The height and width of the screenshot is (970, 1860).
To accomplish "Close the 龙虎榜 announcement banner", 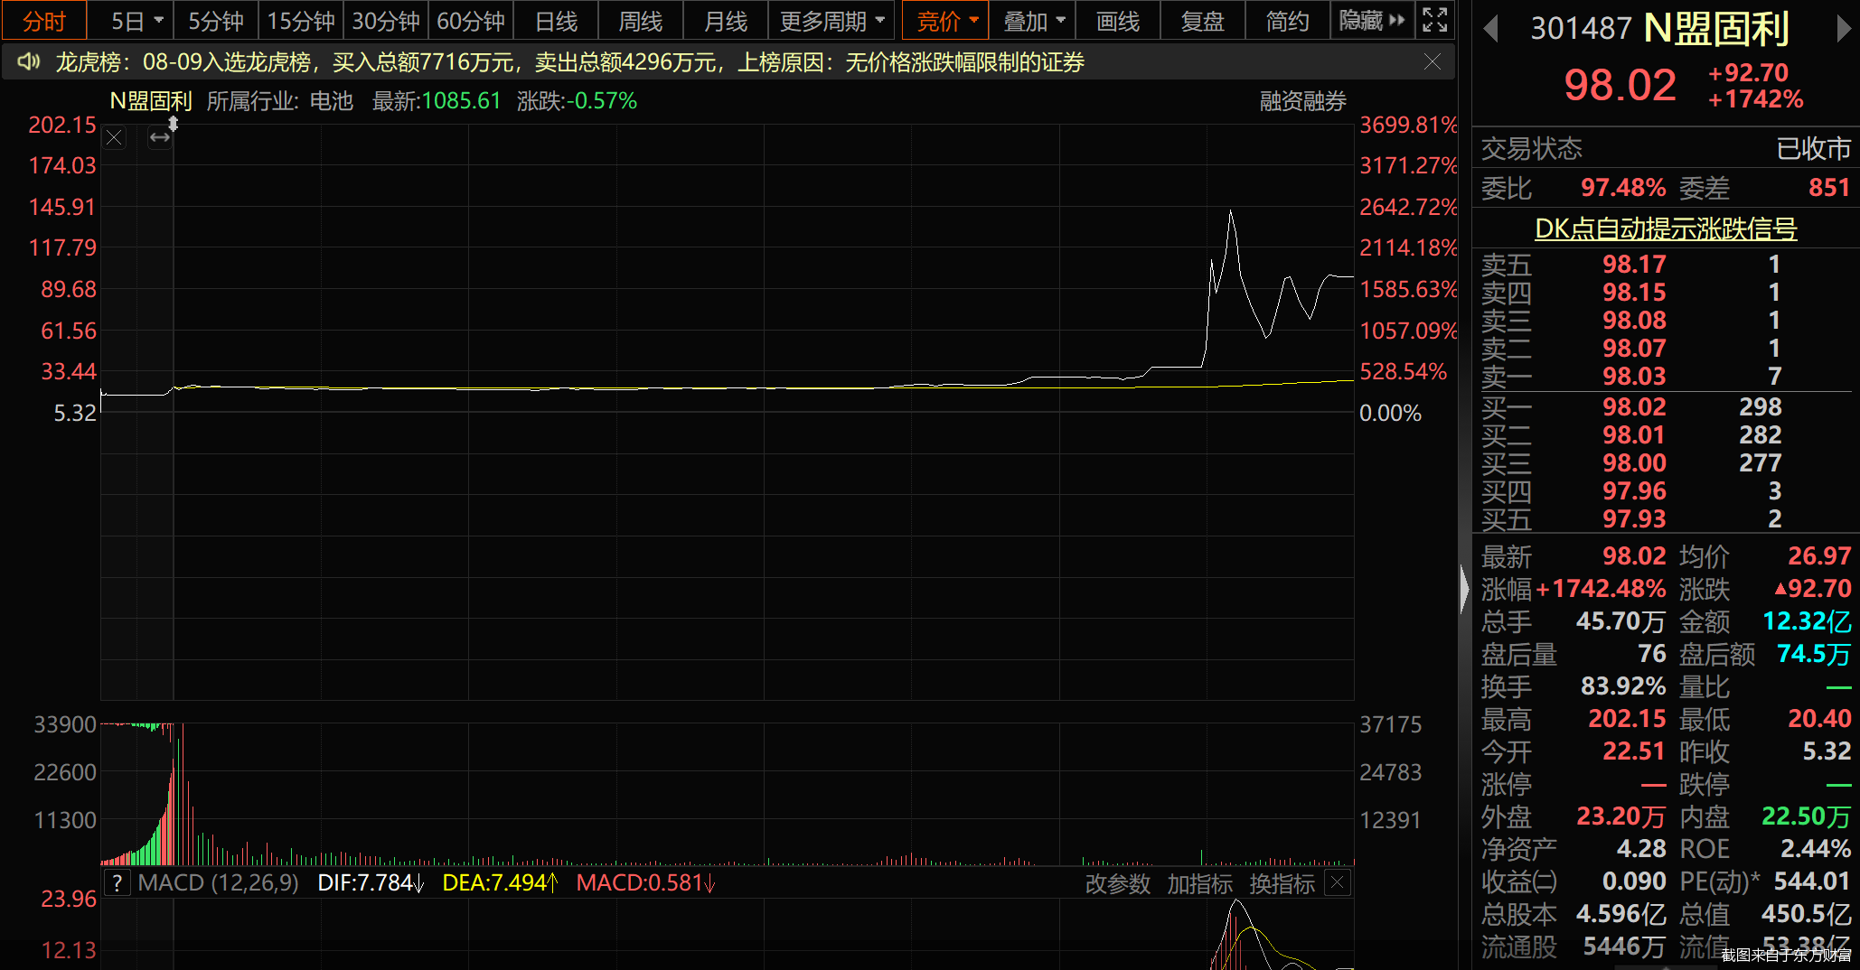I will tap(1433, 61).
